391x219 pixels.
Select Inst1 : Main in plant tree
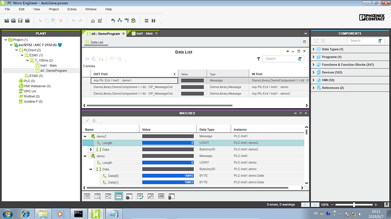48,66
